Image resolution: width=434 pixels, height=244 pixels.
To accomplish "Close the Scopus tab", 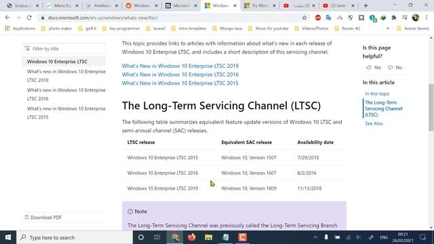I will click(37, 5).
